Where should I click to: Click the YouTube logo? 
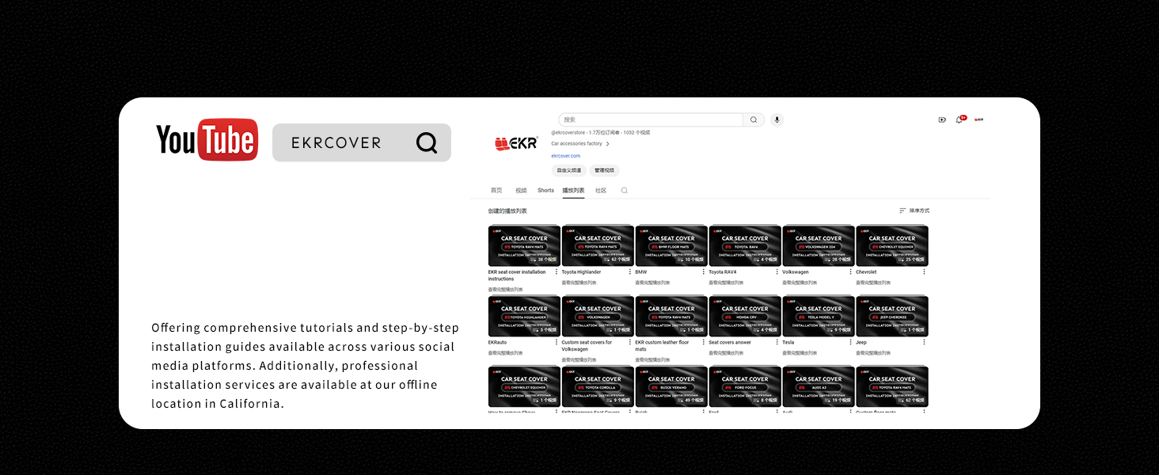coord(207,140)
